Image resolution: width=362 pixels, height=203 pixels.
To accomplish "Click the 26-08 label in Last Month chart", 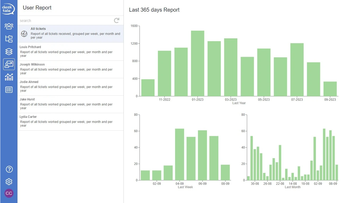I will click(267, 184).
